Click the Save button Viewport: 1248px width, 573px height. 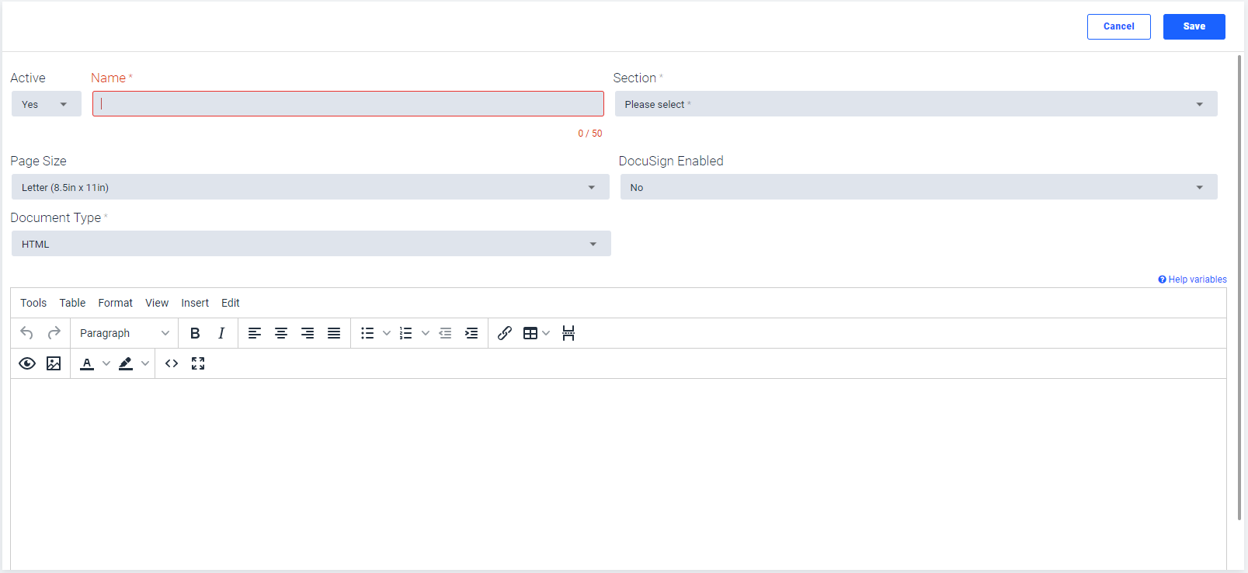point(1194,26)
